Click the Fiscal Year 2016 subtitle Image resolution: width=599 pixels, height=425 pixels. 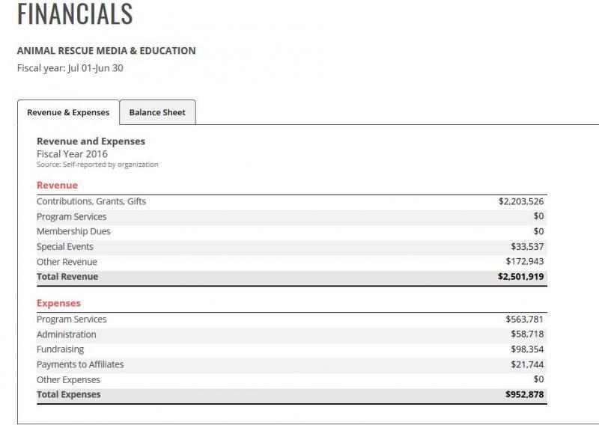(x=72, y=154)
